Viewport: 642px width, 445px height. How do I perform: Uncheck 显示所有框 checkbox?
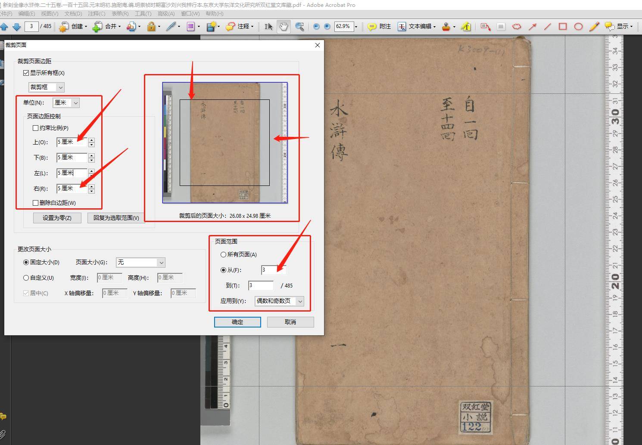click(x=26, y=73)
